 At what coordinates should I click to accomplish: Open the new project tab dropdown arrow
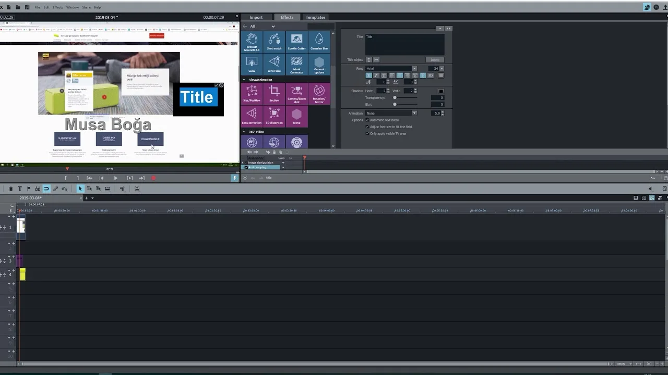[92, 198]
